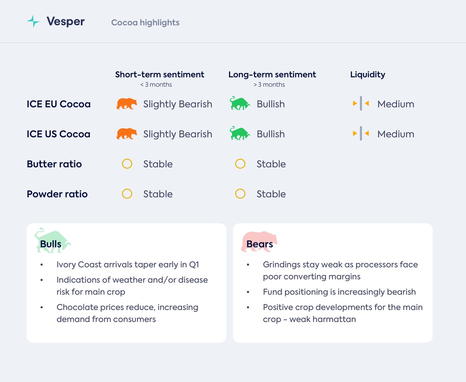Image resolution: width=466 pixels, height=382 pixels.
Task: Click the Vesper brand name
Action: (66, 21)
